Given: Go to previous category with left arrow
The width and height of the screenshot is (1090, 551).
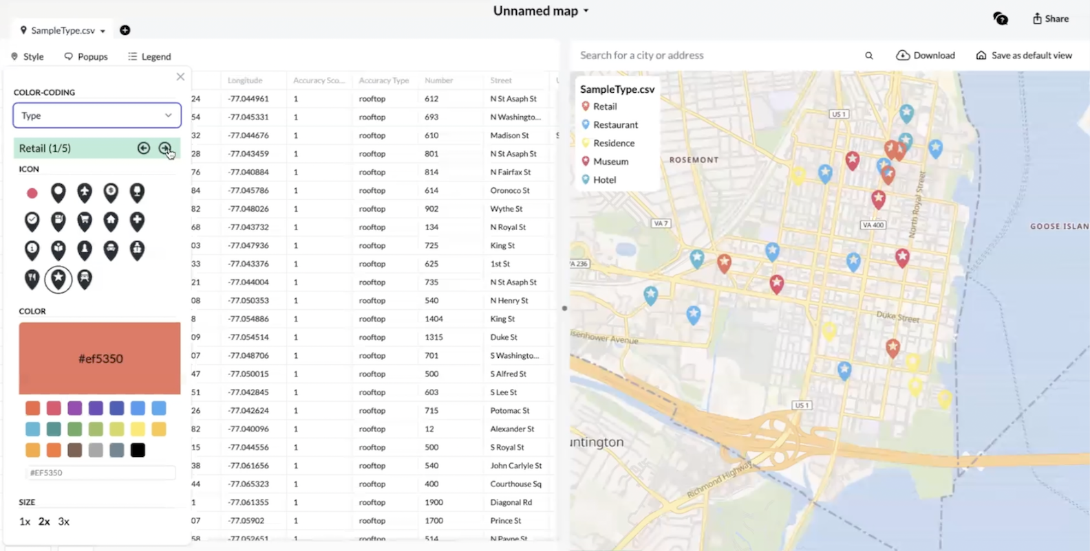Looking at the screenshot, I should tap(143, 148).
